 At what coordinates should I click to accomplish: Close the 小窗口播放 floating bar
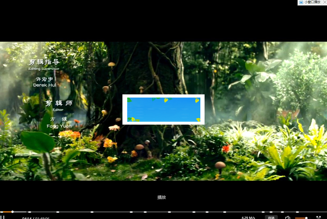[325, 2]
